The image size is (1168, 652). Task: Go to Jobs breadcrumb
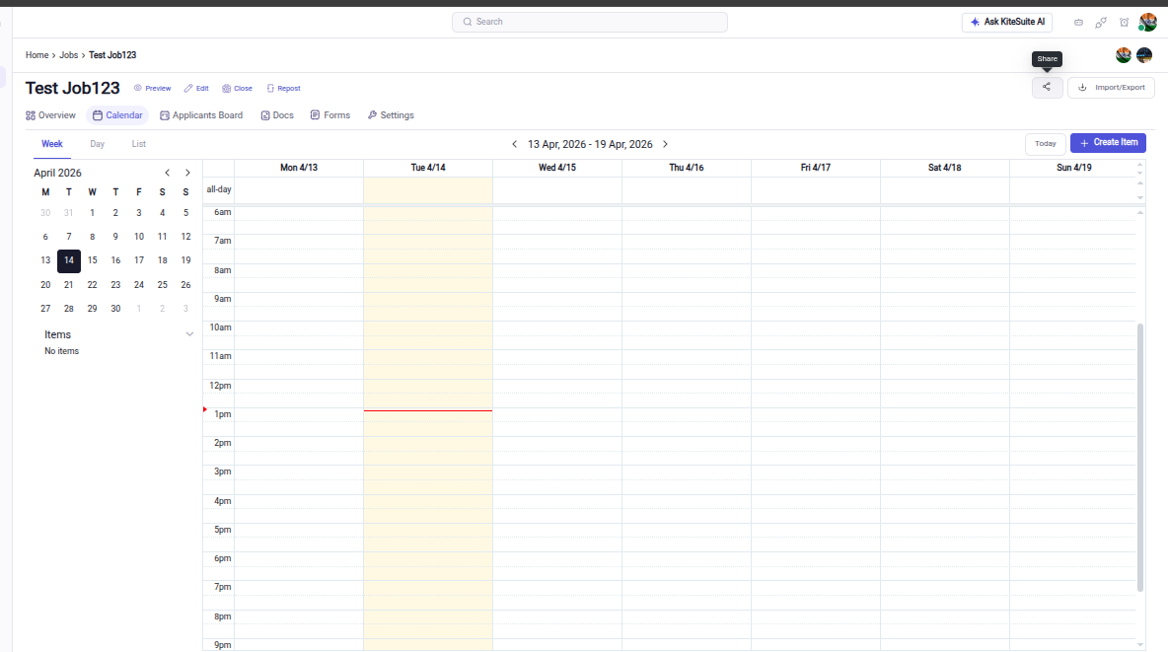68,55
